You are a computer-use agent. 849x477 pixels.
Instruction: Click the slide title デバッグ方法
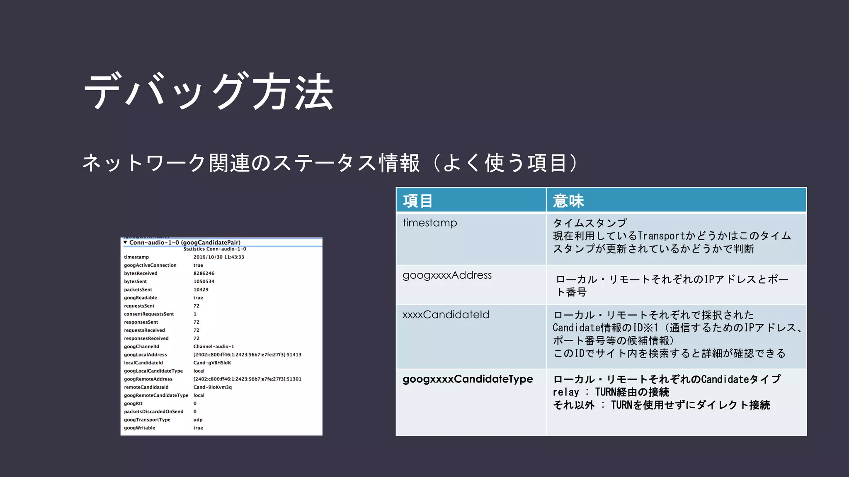click(x=209, y=91)
